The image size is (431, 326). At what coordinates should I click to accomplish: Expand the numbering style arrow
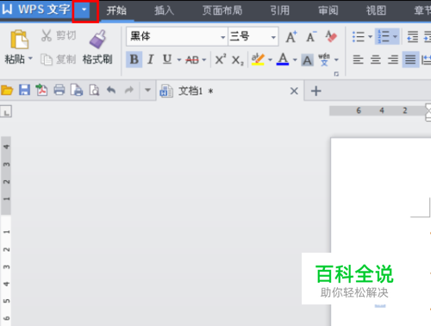[395, 36]
